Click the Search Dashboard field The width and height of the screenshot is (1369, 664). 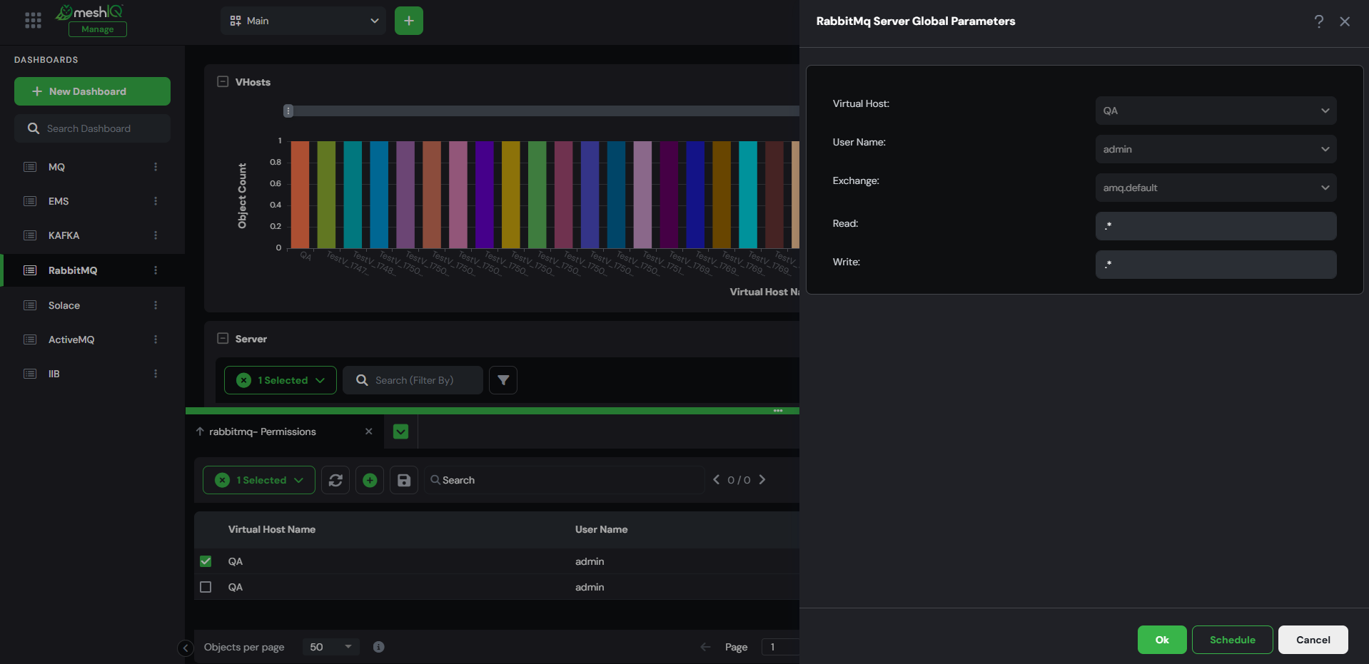point(92,128)
